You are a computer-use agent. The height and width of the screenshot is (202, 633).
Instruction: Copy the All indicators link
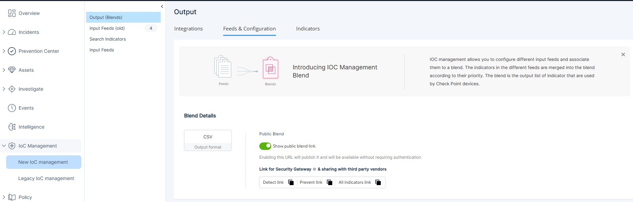(x=378, y=182)
